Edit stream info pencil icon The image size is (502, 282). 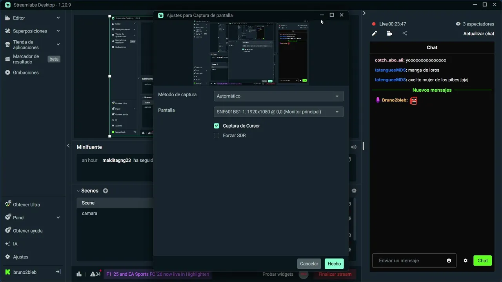[375, 33]
